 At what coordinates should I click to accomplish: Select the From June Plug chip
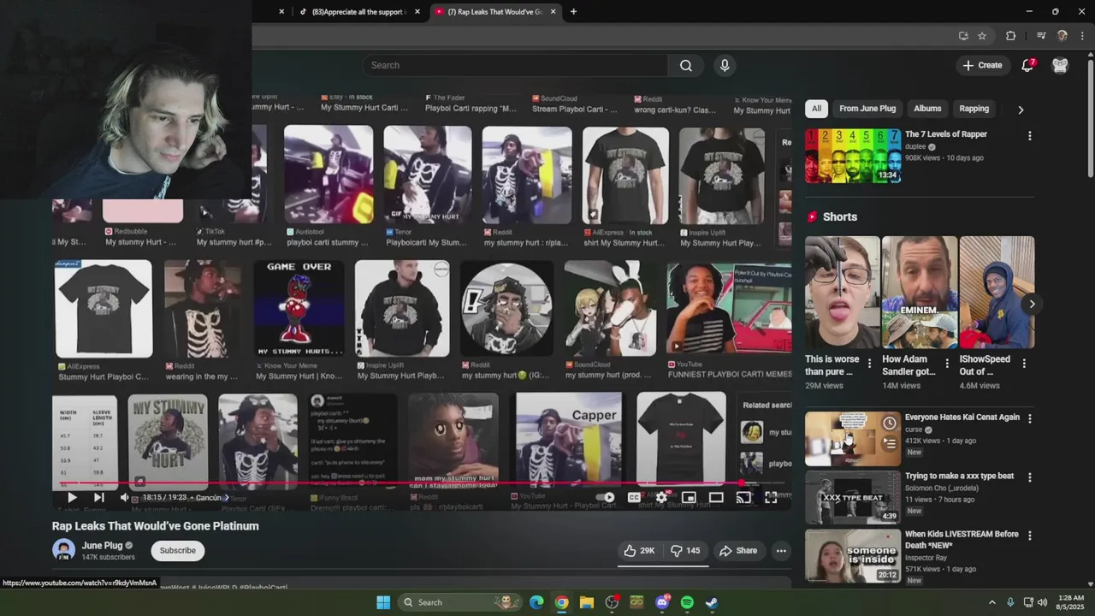(x=867, y=109)
